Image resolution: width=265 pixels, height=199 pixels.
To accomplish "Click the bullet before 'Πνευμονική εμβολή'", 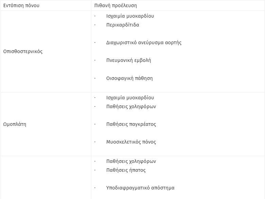I will coord(95,60).
